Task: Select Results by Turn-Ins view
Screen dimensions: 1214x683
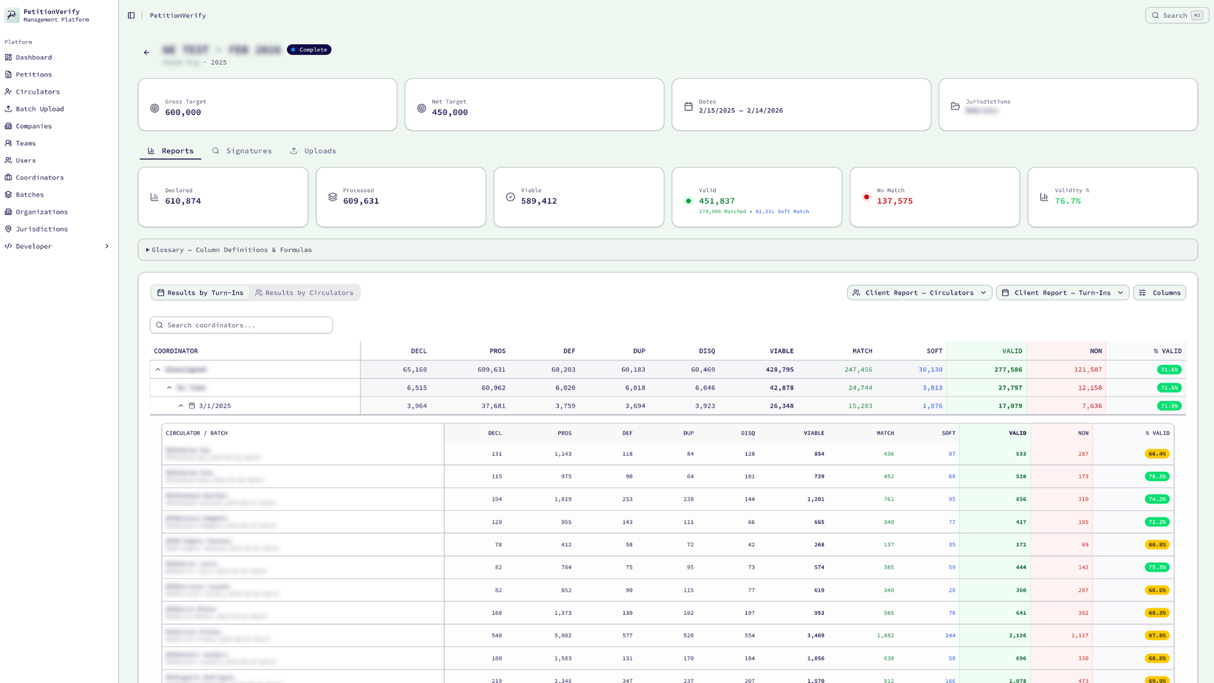Action: click(x=200, y=293)
